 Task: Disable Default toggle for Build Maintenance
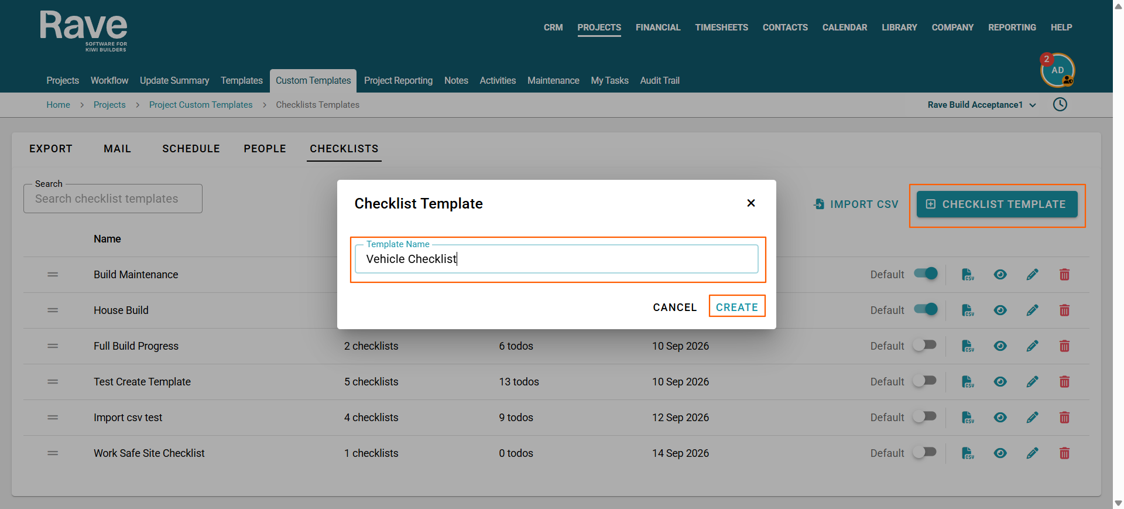(926, 274)
